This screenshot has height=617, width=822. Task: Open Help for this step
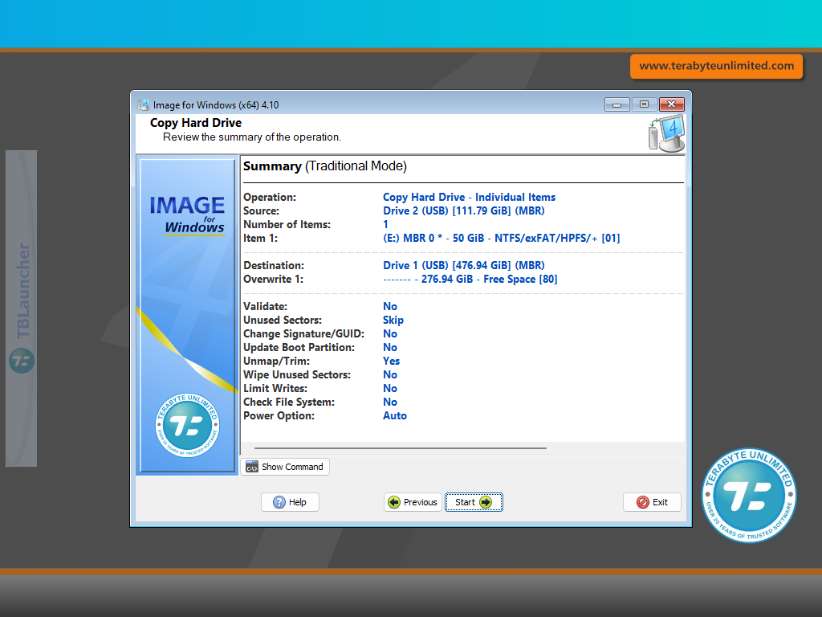tap(290, 502)
